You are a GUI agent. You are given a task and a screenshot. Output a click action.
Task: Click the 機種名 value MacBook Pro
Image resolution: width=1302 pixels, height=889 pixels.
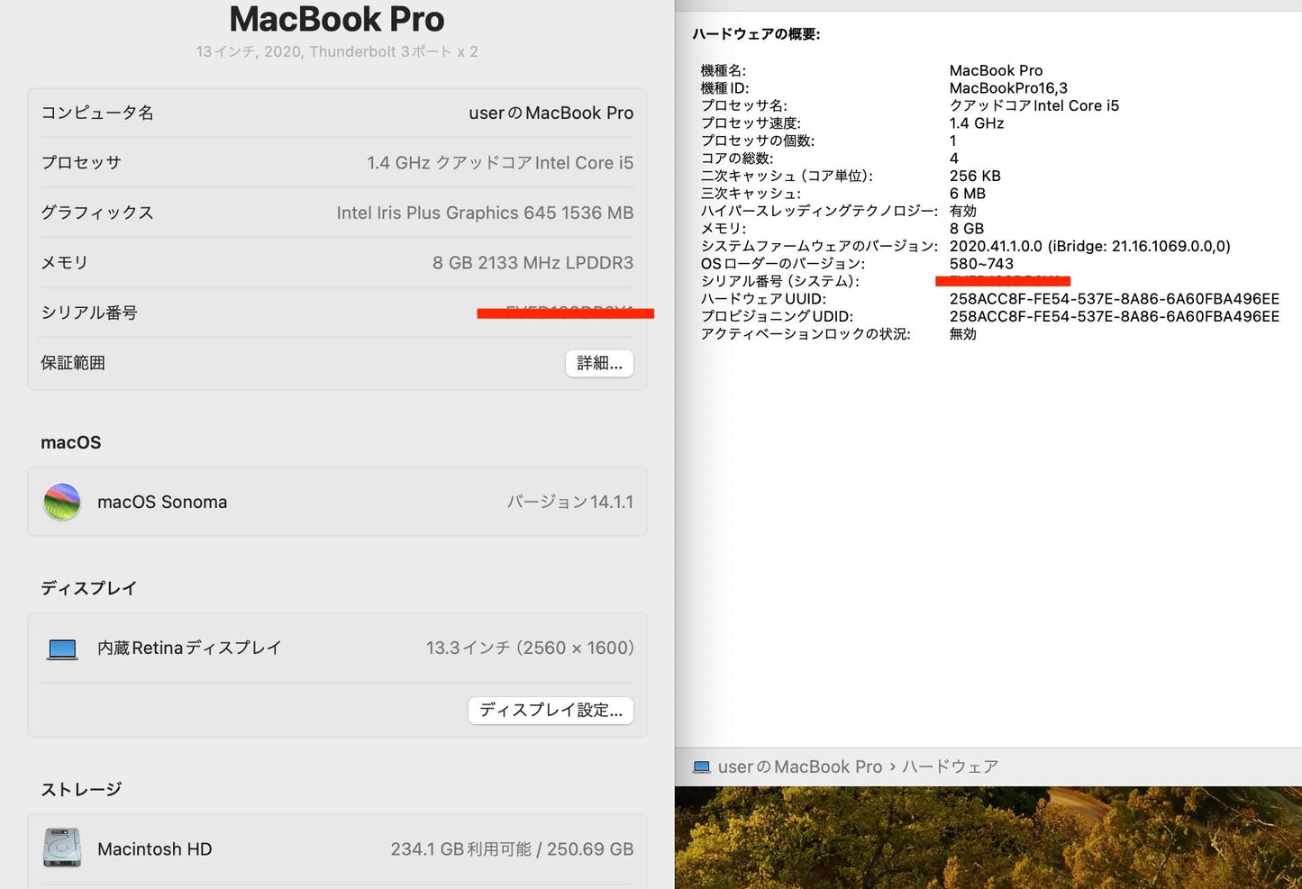coord(996,70)
